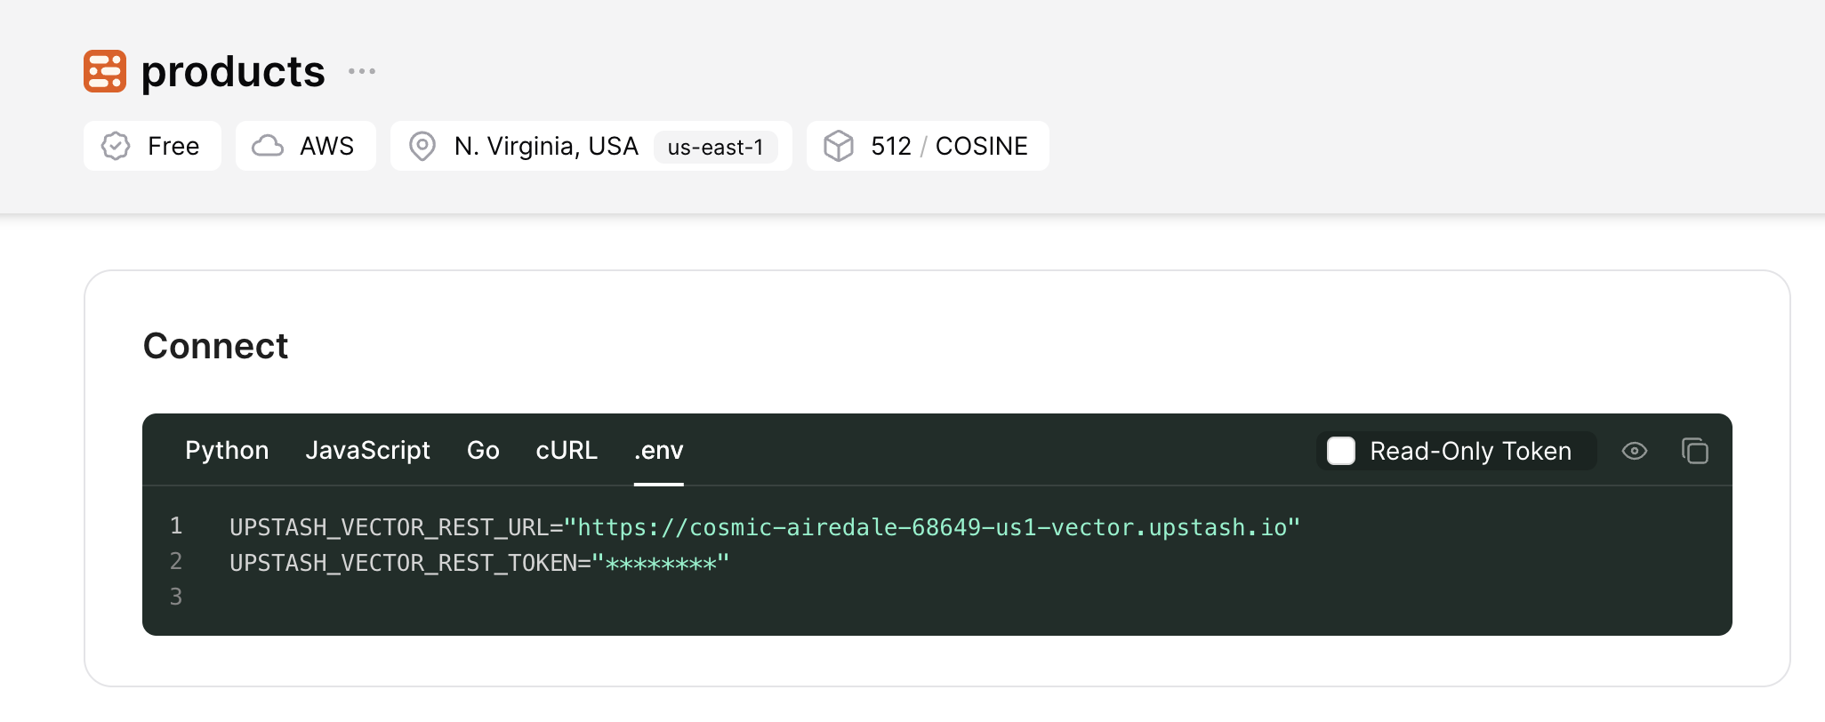The image size is (1825, 722).
Task: Click the orange products index icon
Action: 105,71
